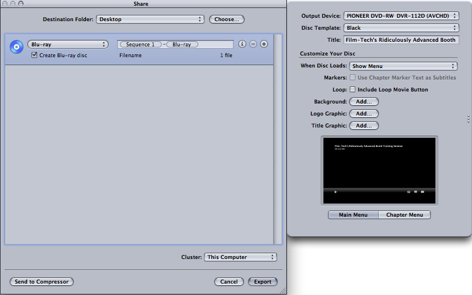This screenshot has height=295, width=472.
Task: Click the subtitles icon in menu preview
Action: (x=415, y=192)
